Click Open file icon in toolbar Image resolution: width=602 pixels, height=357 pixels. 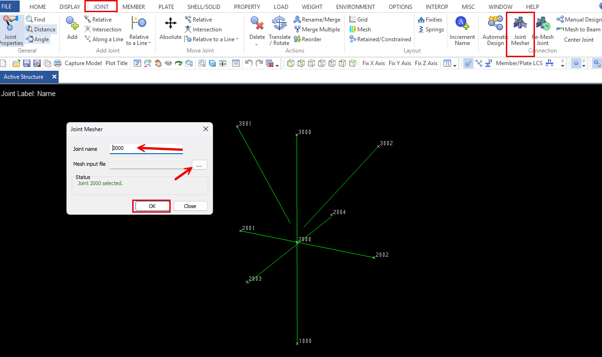tap(16, 63)
